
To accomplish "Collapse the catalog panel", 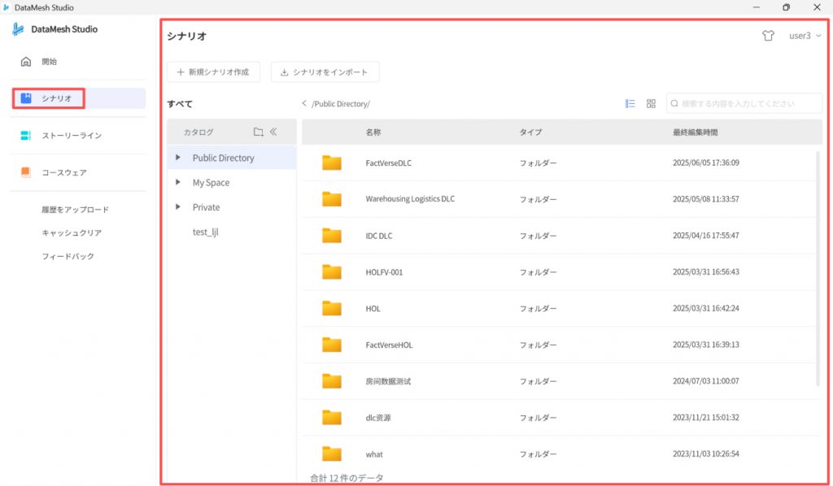I will pos(274,132).
